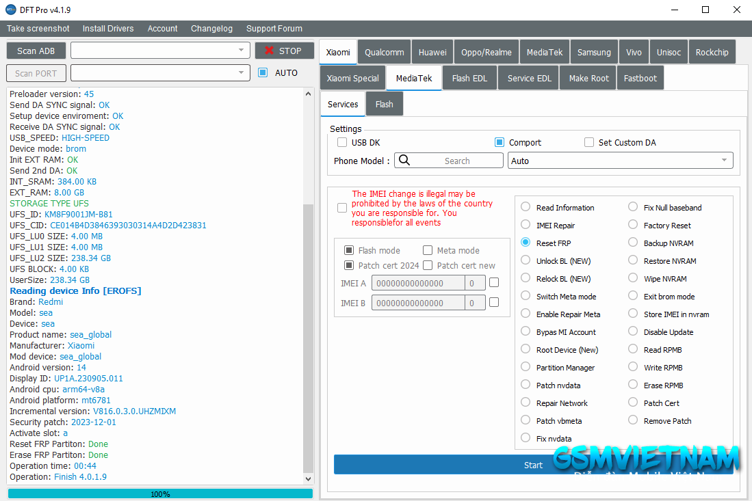
Task: Click the Scan PORT button
Action: point(36,73)
